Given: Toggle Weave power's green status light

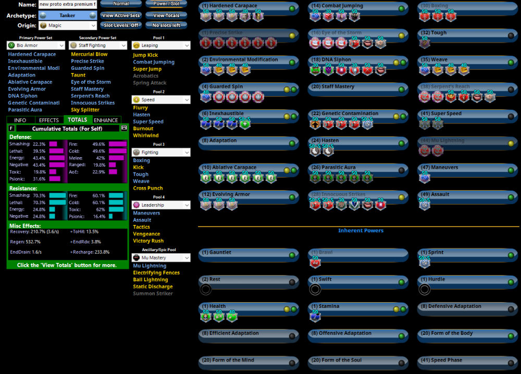Looking at the screenshot, I should (511, 63).
